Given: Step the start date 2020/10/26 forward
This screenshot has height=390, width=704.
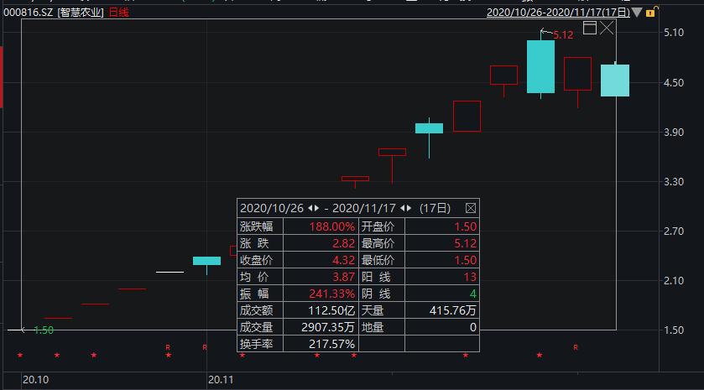Looking at the screenshot, I should click(318, 208).
